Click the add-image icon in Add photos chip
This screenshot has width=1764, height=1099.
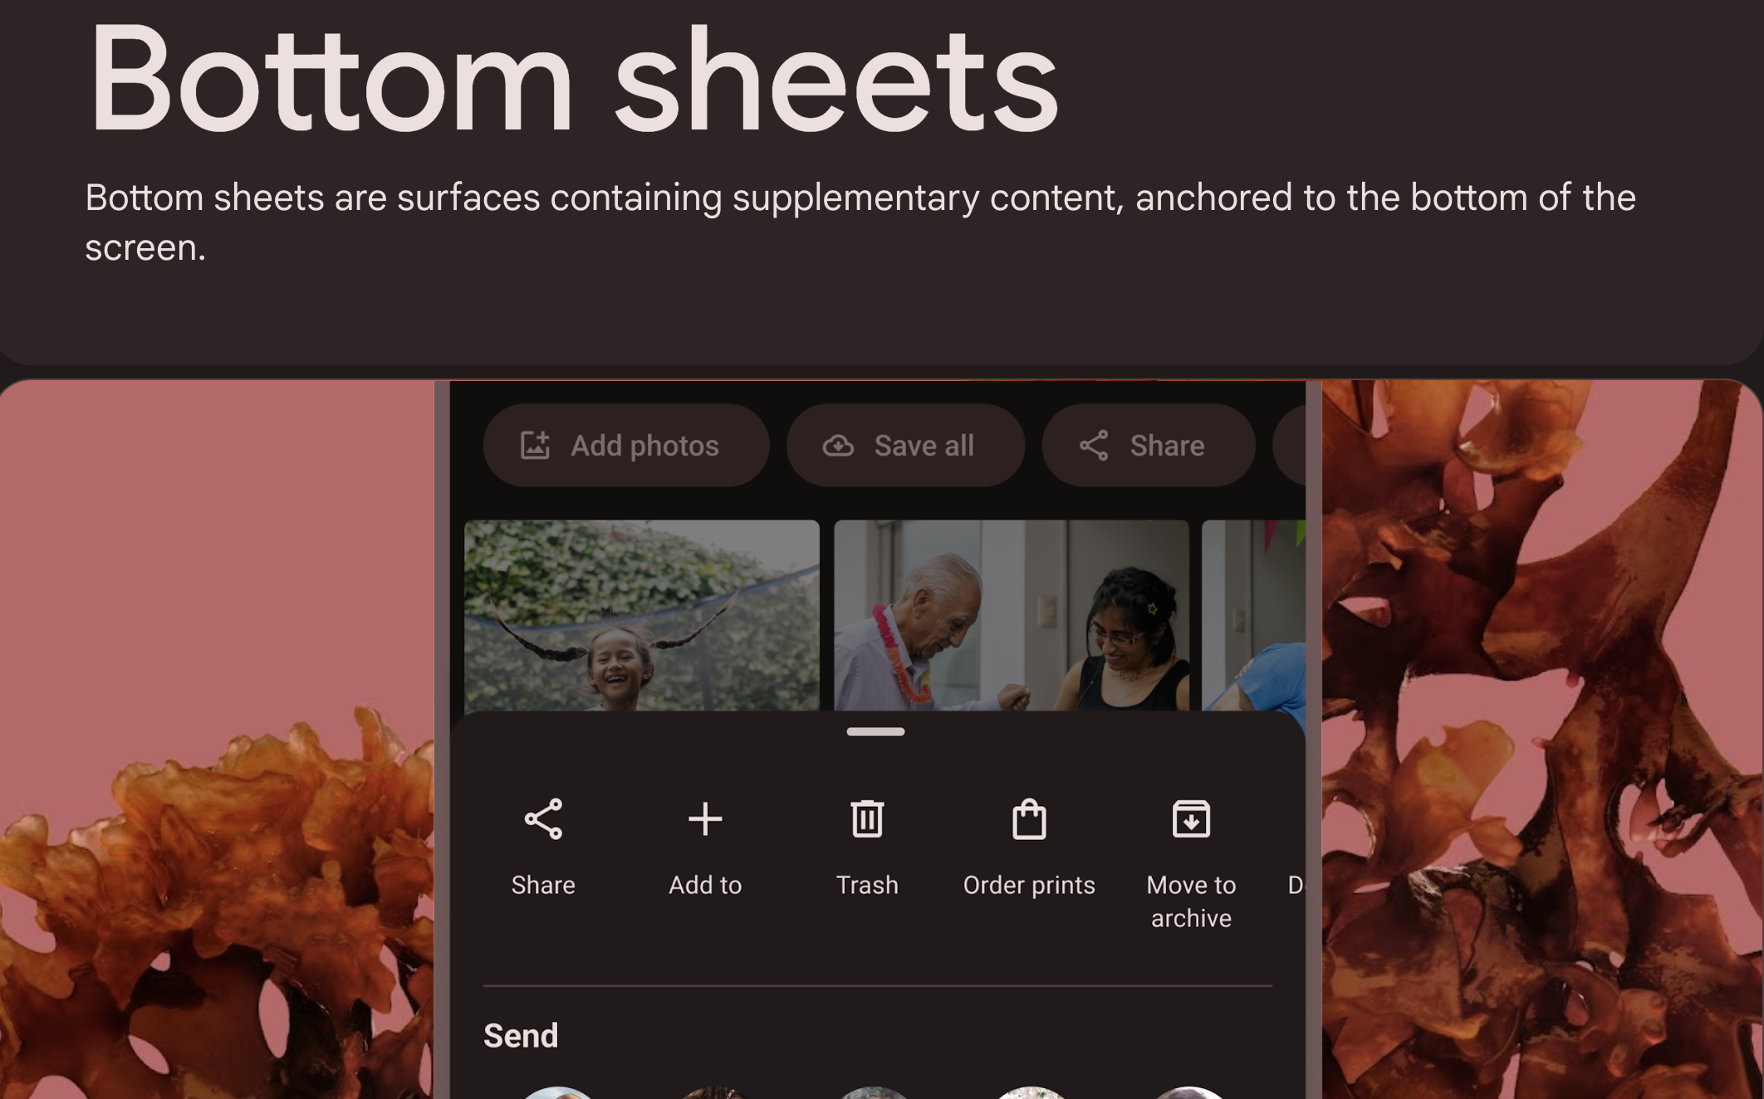(x=535, y=446)
